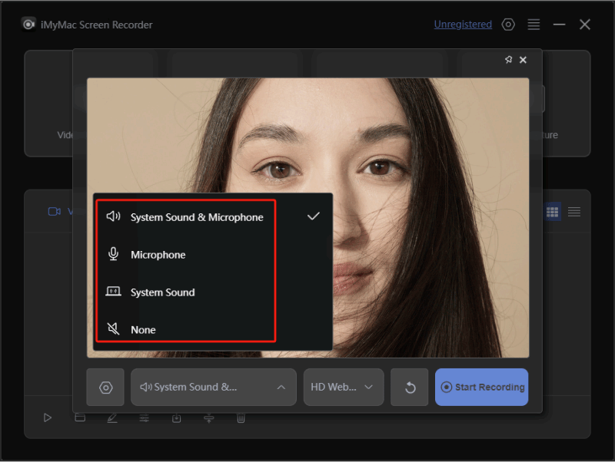The image size is (615, 462).
Task: Start Recording the webcam
Action: (x=482, y=388)
